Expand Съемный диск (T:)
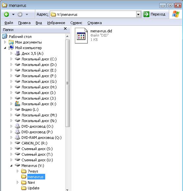Screen dimensions: 183x191 (11, 154)
